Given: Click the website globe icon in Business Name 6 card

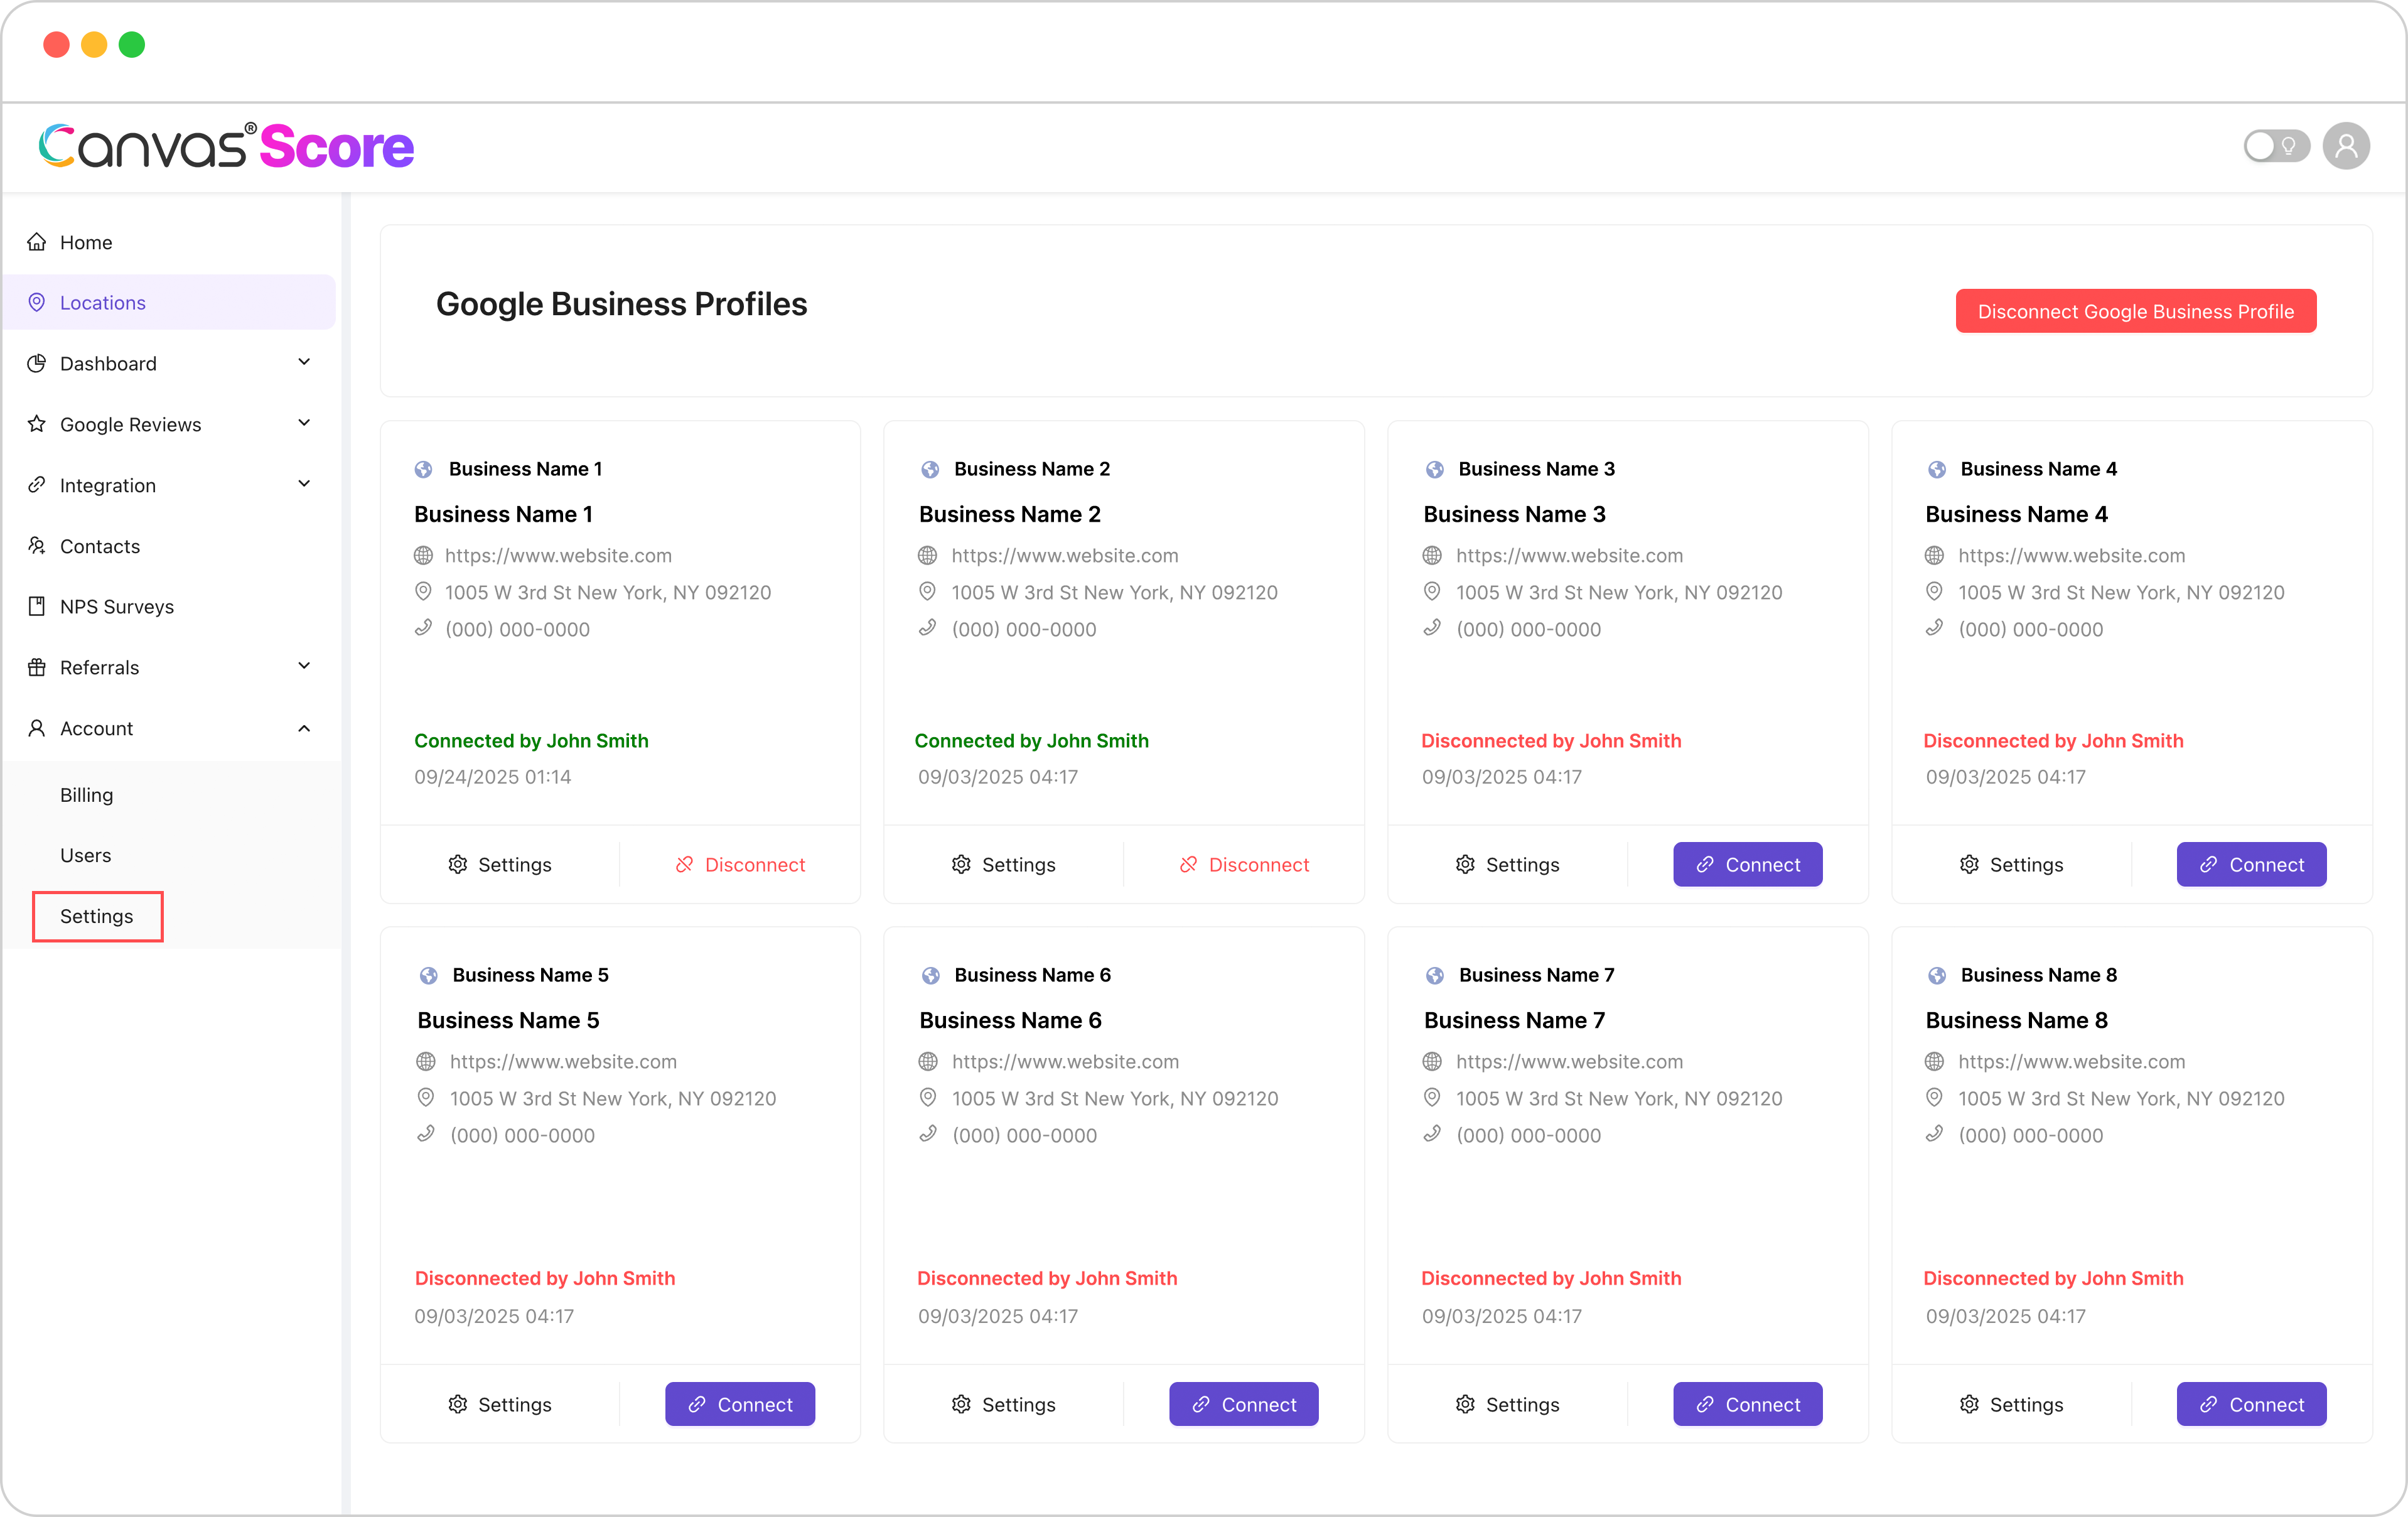Looking at the screenshot, I should pyautogui.click(x=928, y=1061).
